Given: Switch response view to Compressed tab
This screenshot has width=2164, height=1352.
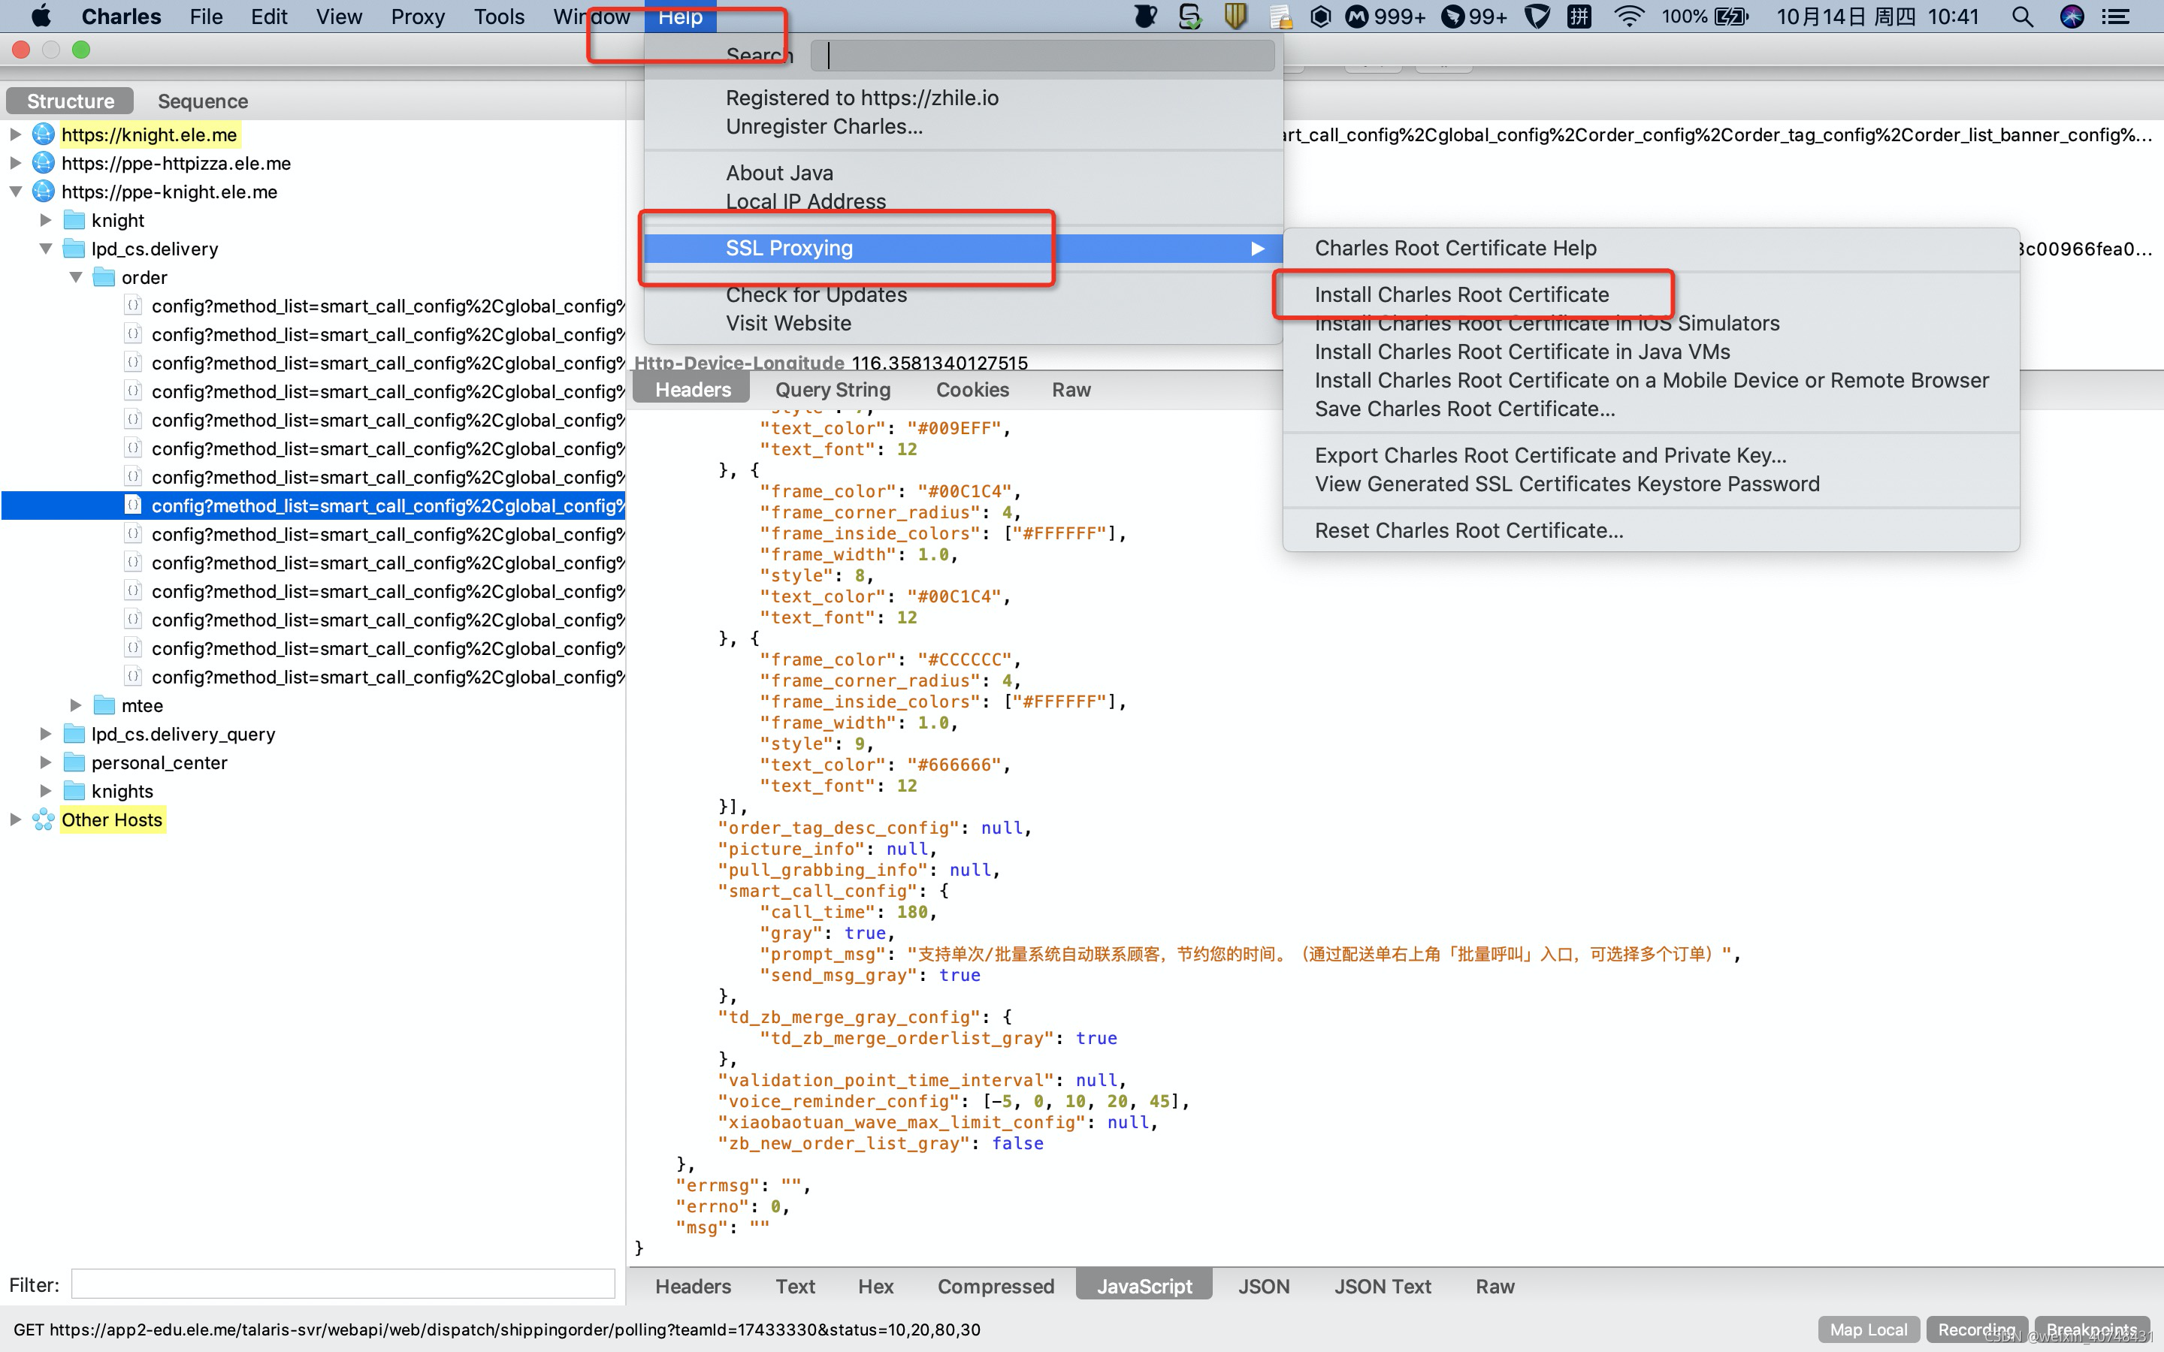Looking at the screenshot, I should [996, 1286].
